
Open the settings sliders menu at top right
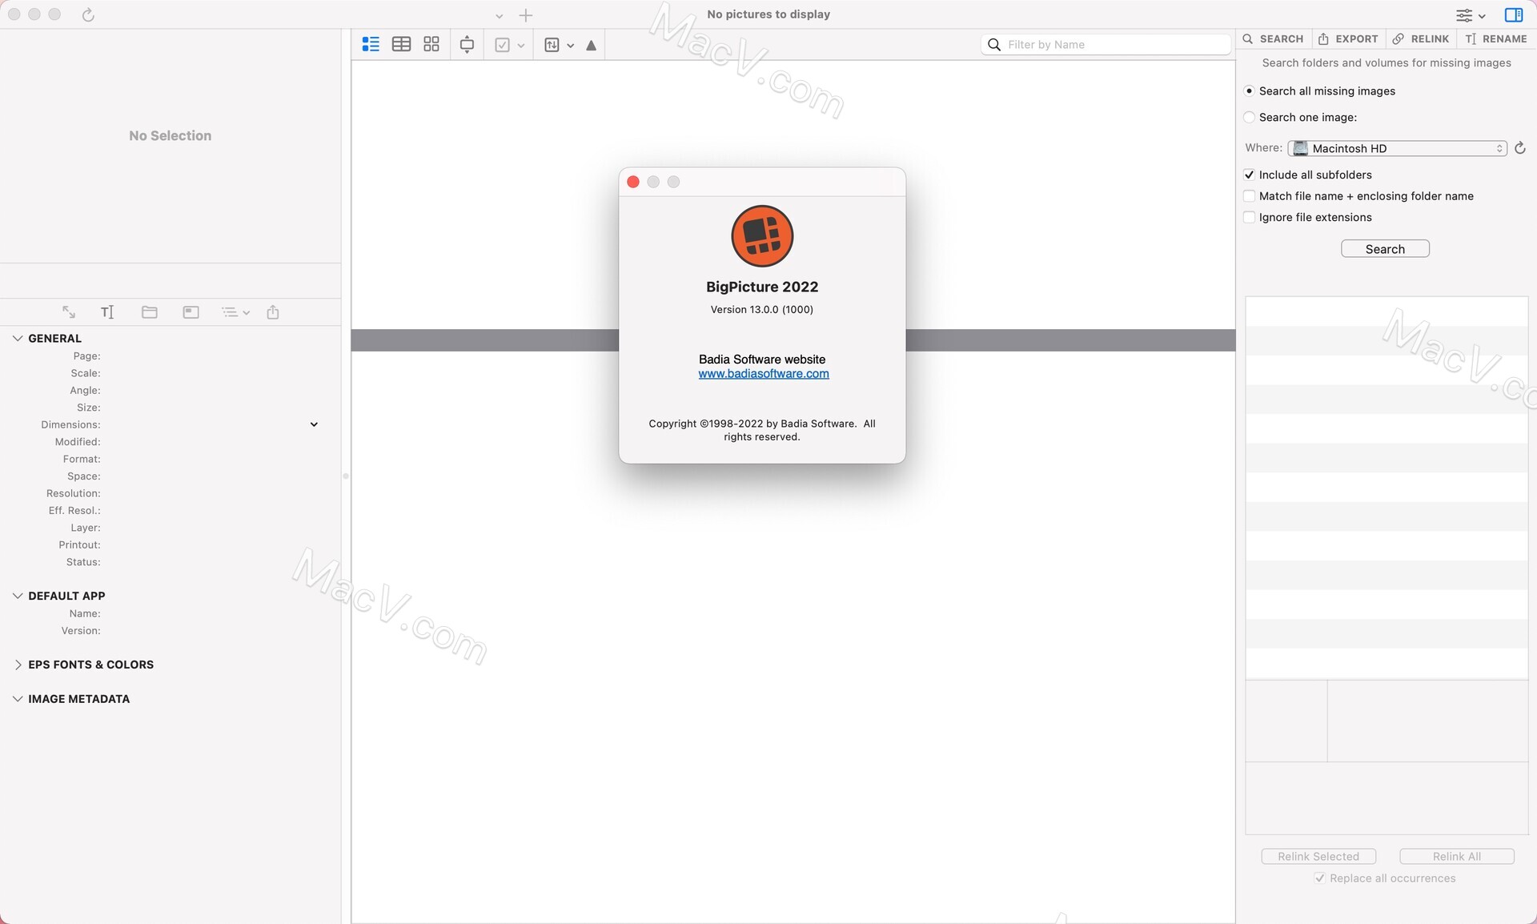1471,15
